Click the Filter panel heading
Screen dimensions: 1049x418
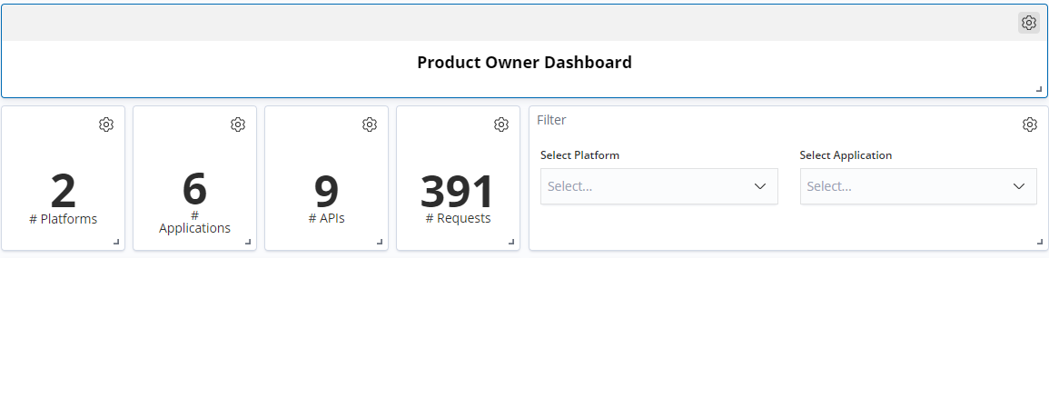(x=551, y=120)
